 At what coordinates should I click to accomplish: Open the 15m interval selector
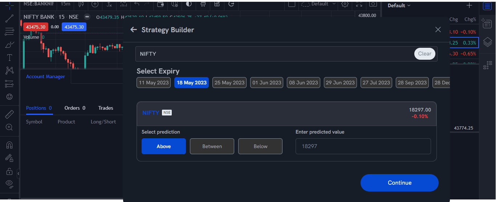click(66, 4)
